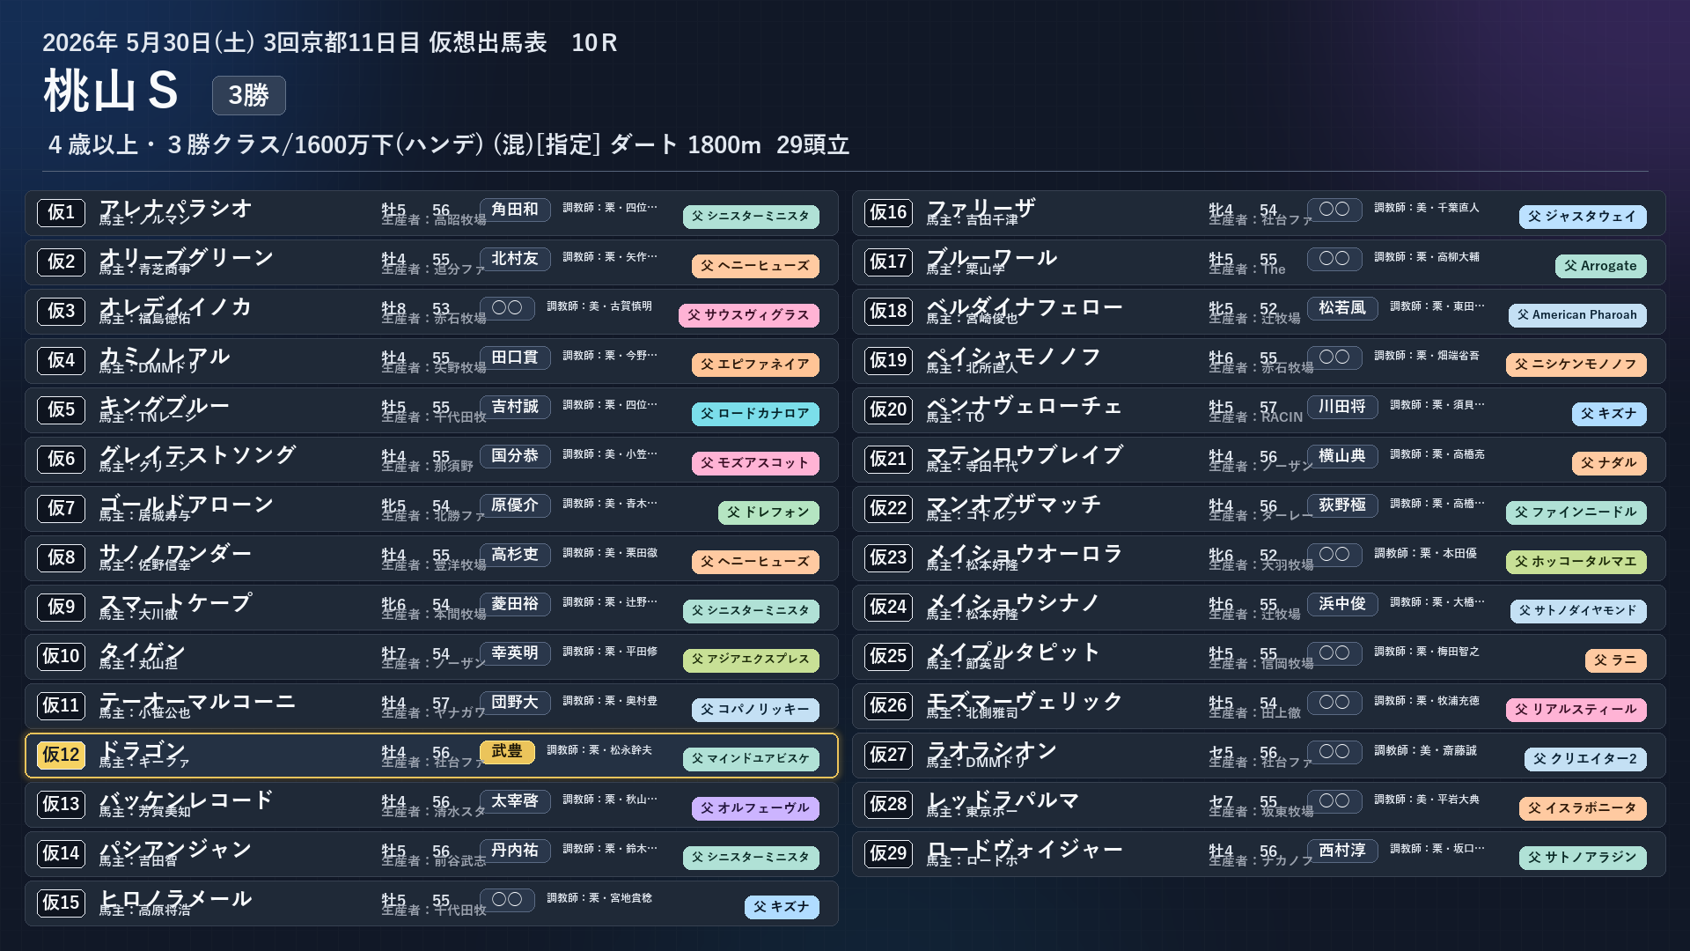1690x951 pixels.
Task: Click jockey chip 太宰啓
Action: 515,801
